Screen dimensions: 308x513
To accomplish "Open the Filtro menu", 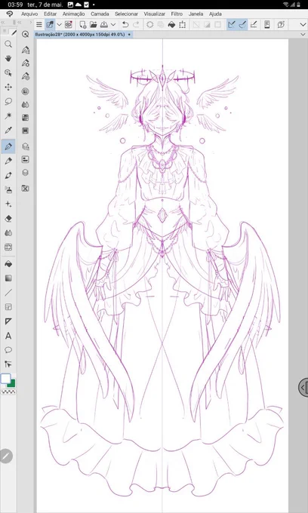I will tap(177, 14).
